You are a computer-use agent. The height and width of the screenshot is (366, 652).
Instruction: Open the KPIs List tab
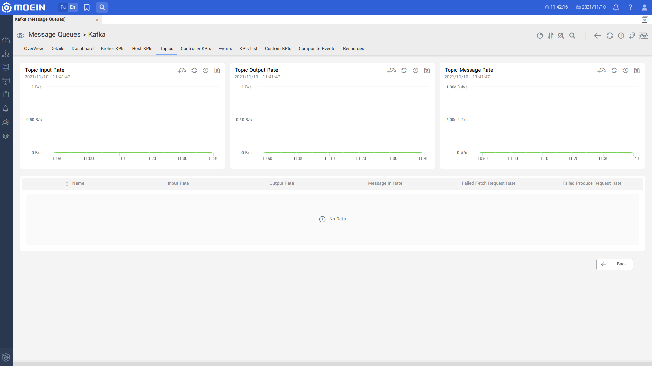pyautogui.click(x=249, y=49)
